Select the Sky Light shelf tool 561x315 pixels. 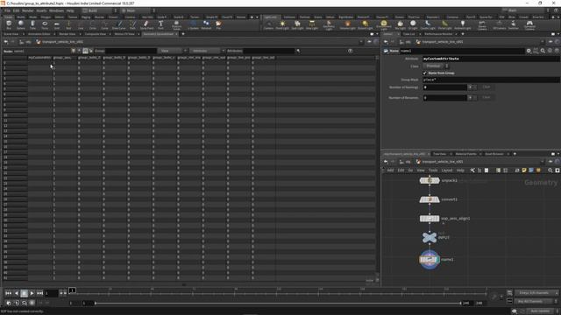pos(400,24)
